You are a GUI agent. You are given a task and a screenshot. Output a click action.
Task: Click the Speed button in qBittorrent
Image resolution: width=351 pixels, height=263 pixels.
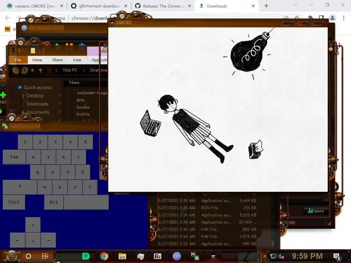point(316,211)
